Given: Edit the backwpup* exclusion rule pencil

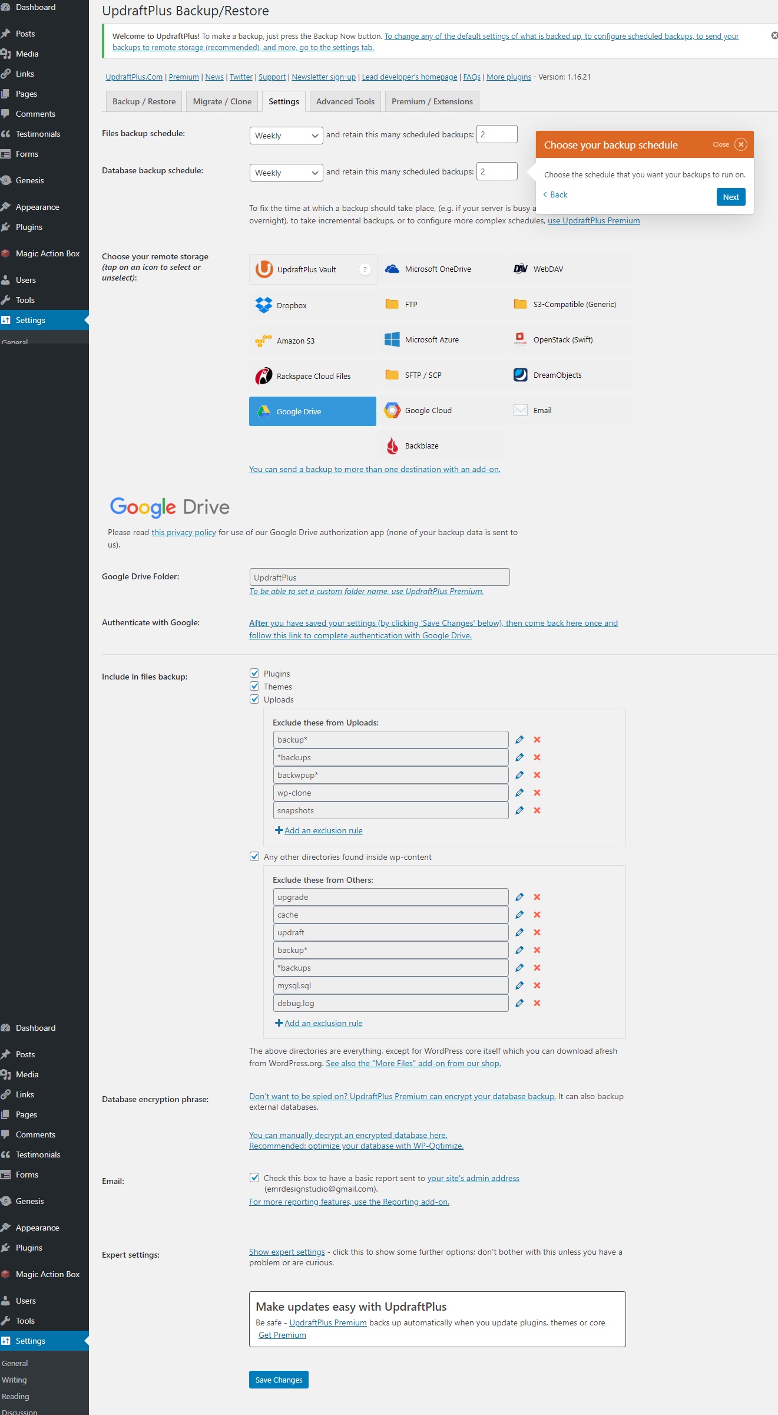Looking at the screenshot, I should (519, 775).
